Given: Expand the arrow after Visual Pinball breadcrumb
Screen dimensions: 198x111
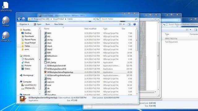Looking at the screenshot, I should [66, 19].
